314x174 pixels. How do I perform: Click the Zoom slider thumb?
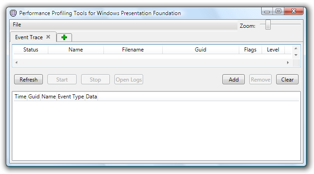coord(268,25)
